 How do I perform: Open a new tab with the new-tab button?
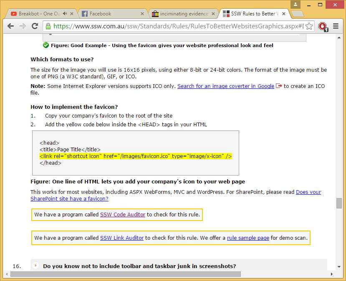298,14
